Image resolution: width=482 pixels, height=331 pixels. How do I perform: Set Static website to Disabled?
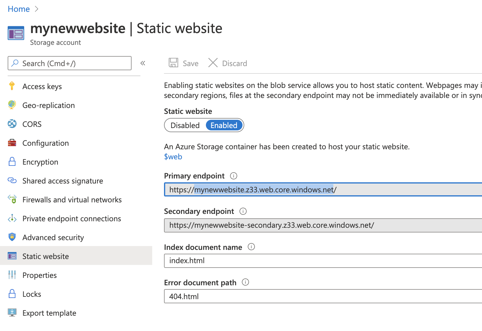coord(185,125)
